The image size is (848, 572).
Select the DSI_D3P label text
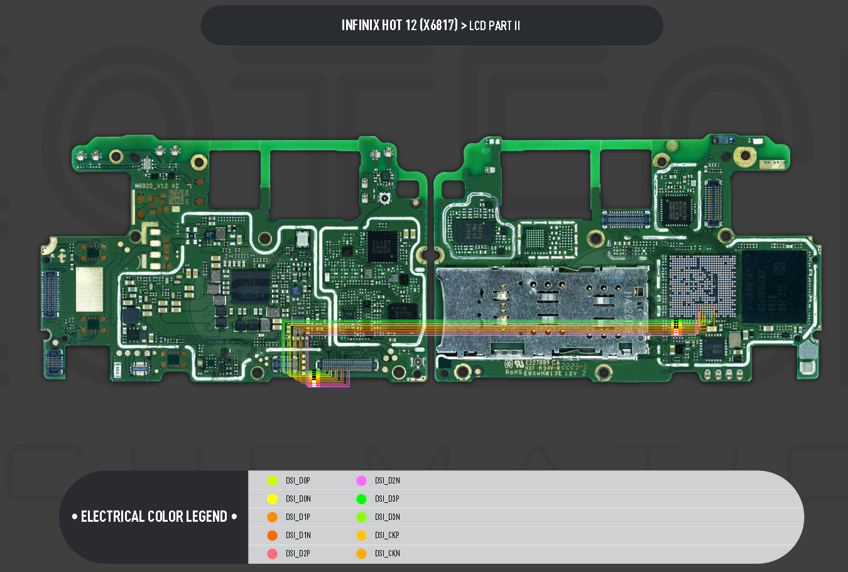click(387, 499)
